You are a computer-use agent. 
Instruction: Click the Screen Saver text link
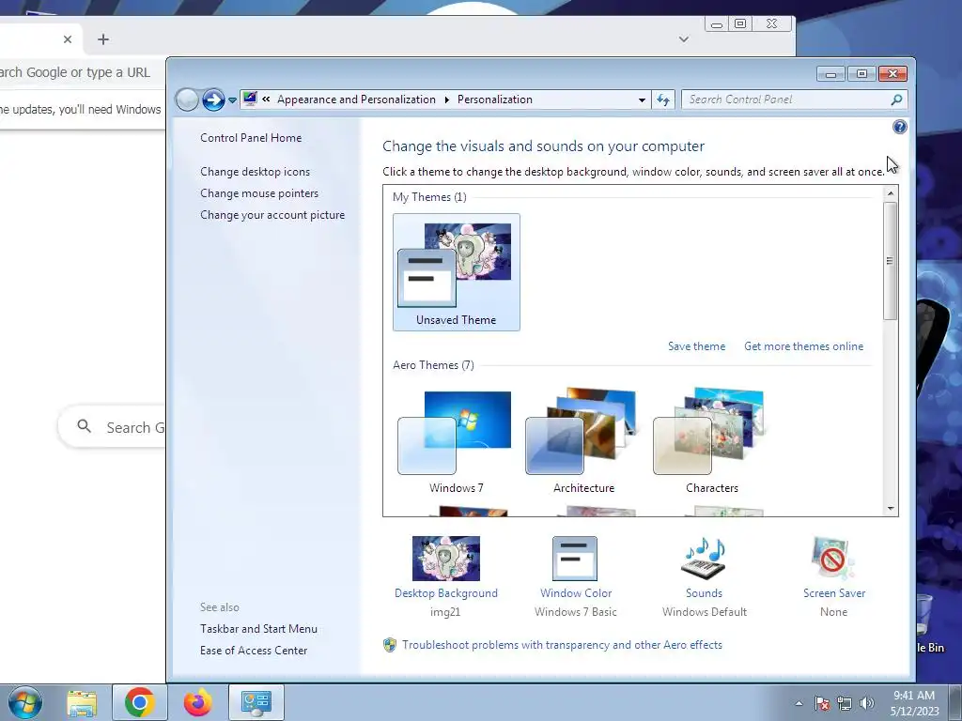(x=834, y=593)
